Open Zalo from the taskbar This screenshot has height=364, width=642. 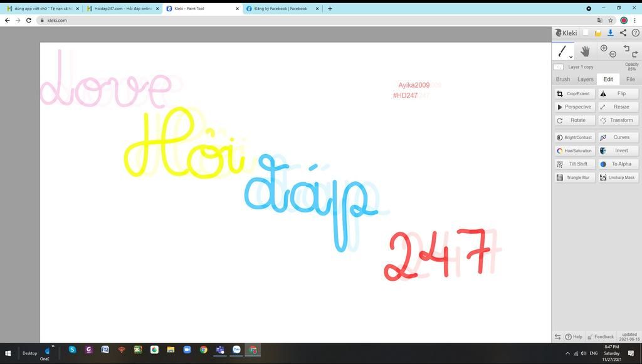(x=236, y=350)
